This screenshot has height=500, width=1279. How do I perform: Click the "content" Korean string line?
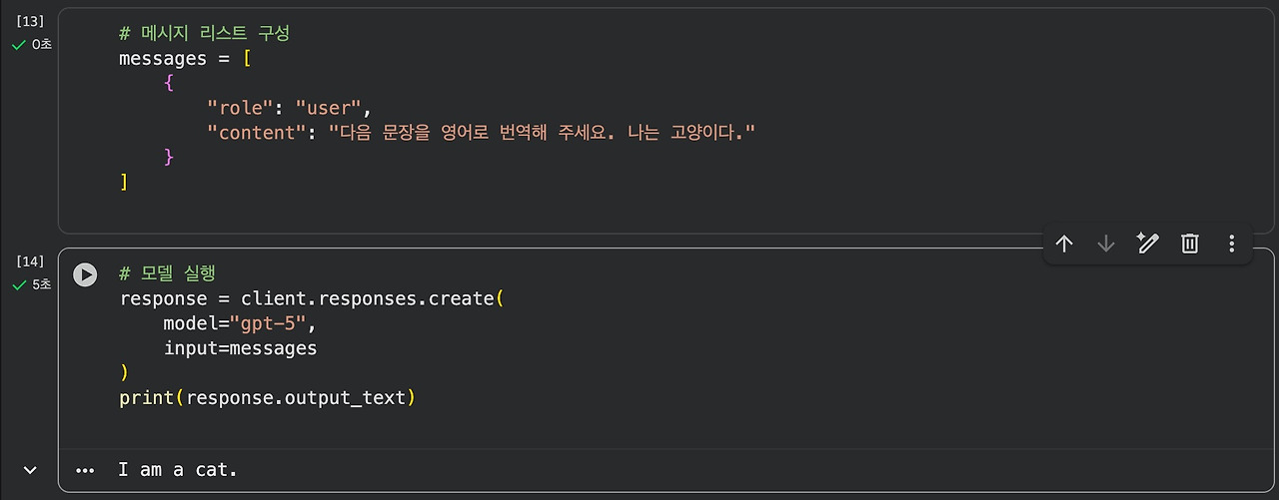click(x=481, y=133)
